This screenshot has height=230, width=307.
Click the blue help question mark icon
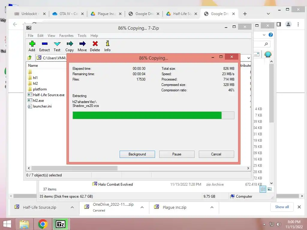pyautogui.click(x=271, y=35)
